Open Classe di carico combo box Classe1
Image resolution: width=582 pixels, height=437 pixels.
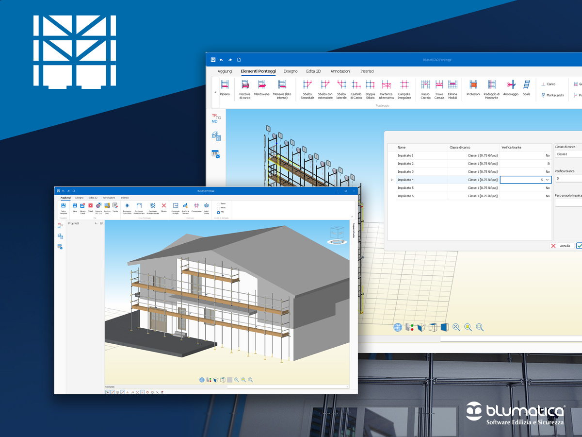(x=568, y=154)
